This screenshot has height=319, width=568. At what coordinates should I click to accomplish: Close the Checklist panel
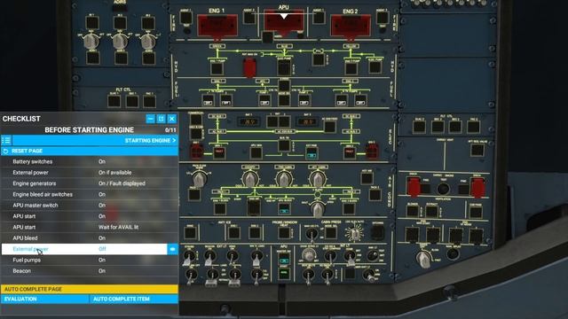(172, 119)
